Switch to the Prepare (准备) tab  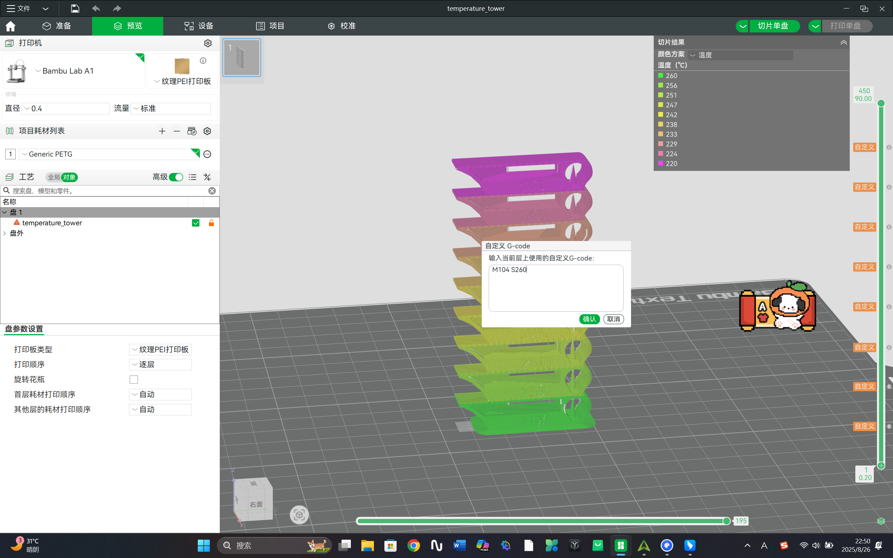pos(57,26)
